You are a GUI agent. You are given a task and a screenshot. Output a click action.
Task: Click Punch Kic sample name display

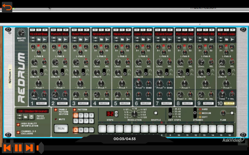59,34
